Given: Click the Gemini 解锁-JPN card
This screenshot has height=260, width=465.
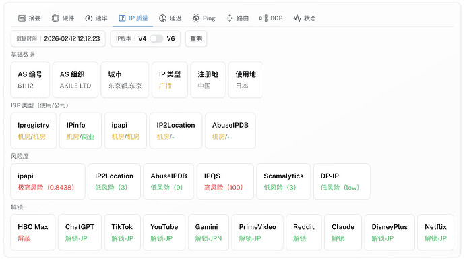Looking at the screenshot, I should [208, 232].
